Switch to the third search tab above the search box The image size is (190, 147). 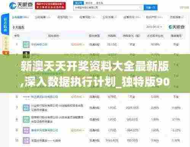pyautogui.click(x=99, y=3)
